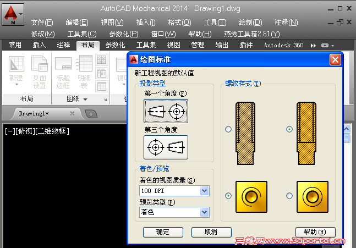Switch to the 插入 ribbon tab
356x248 pixels.
point(39,45)
